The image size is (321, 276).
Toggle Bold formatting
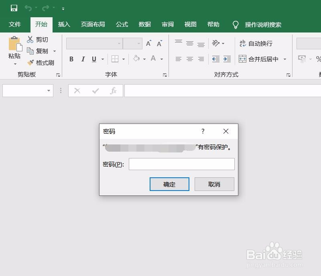coord(71,59)
